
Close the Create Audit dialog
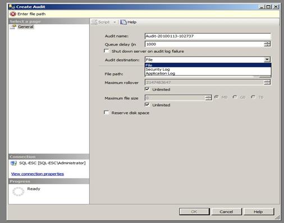[x=276, y=7]
